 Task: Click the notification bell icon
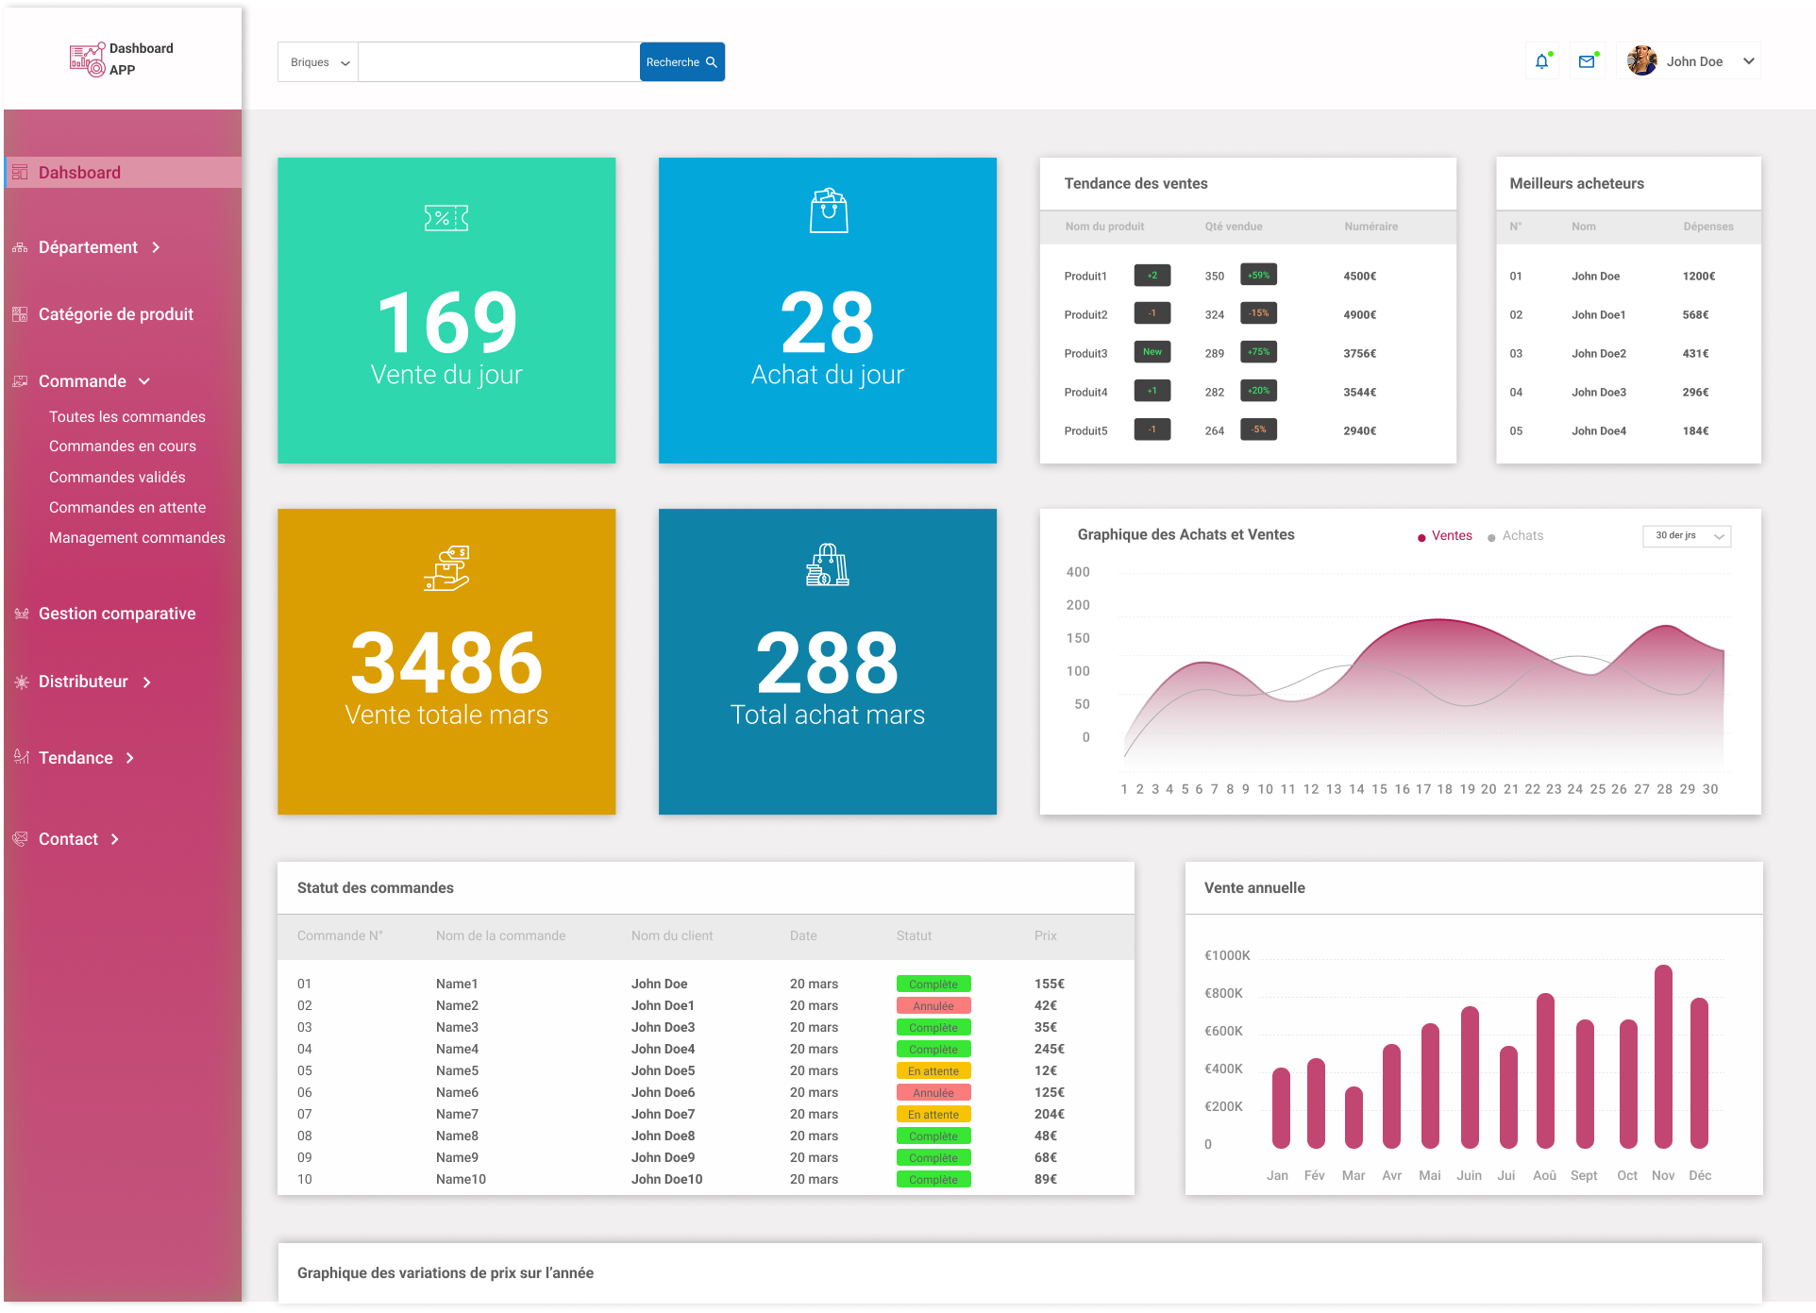tap(1541, 61)
